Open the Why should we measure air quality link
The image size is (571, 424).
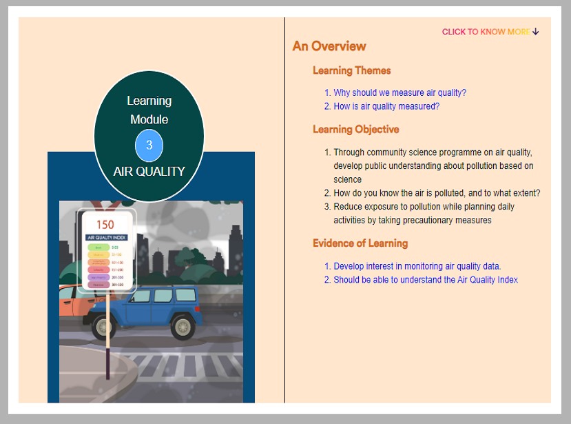point(399,92)
